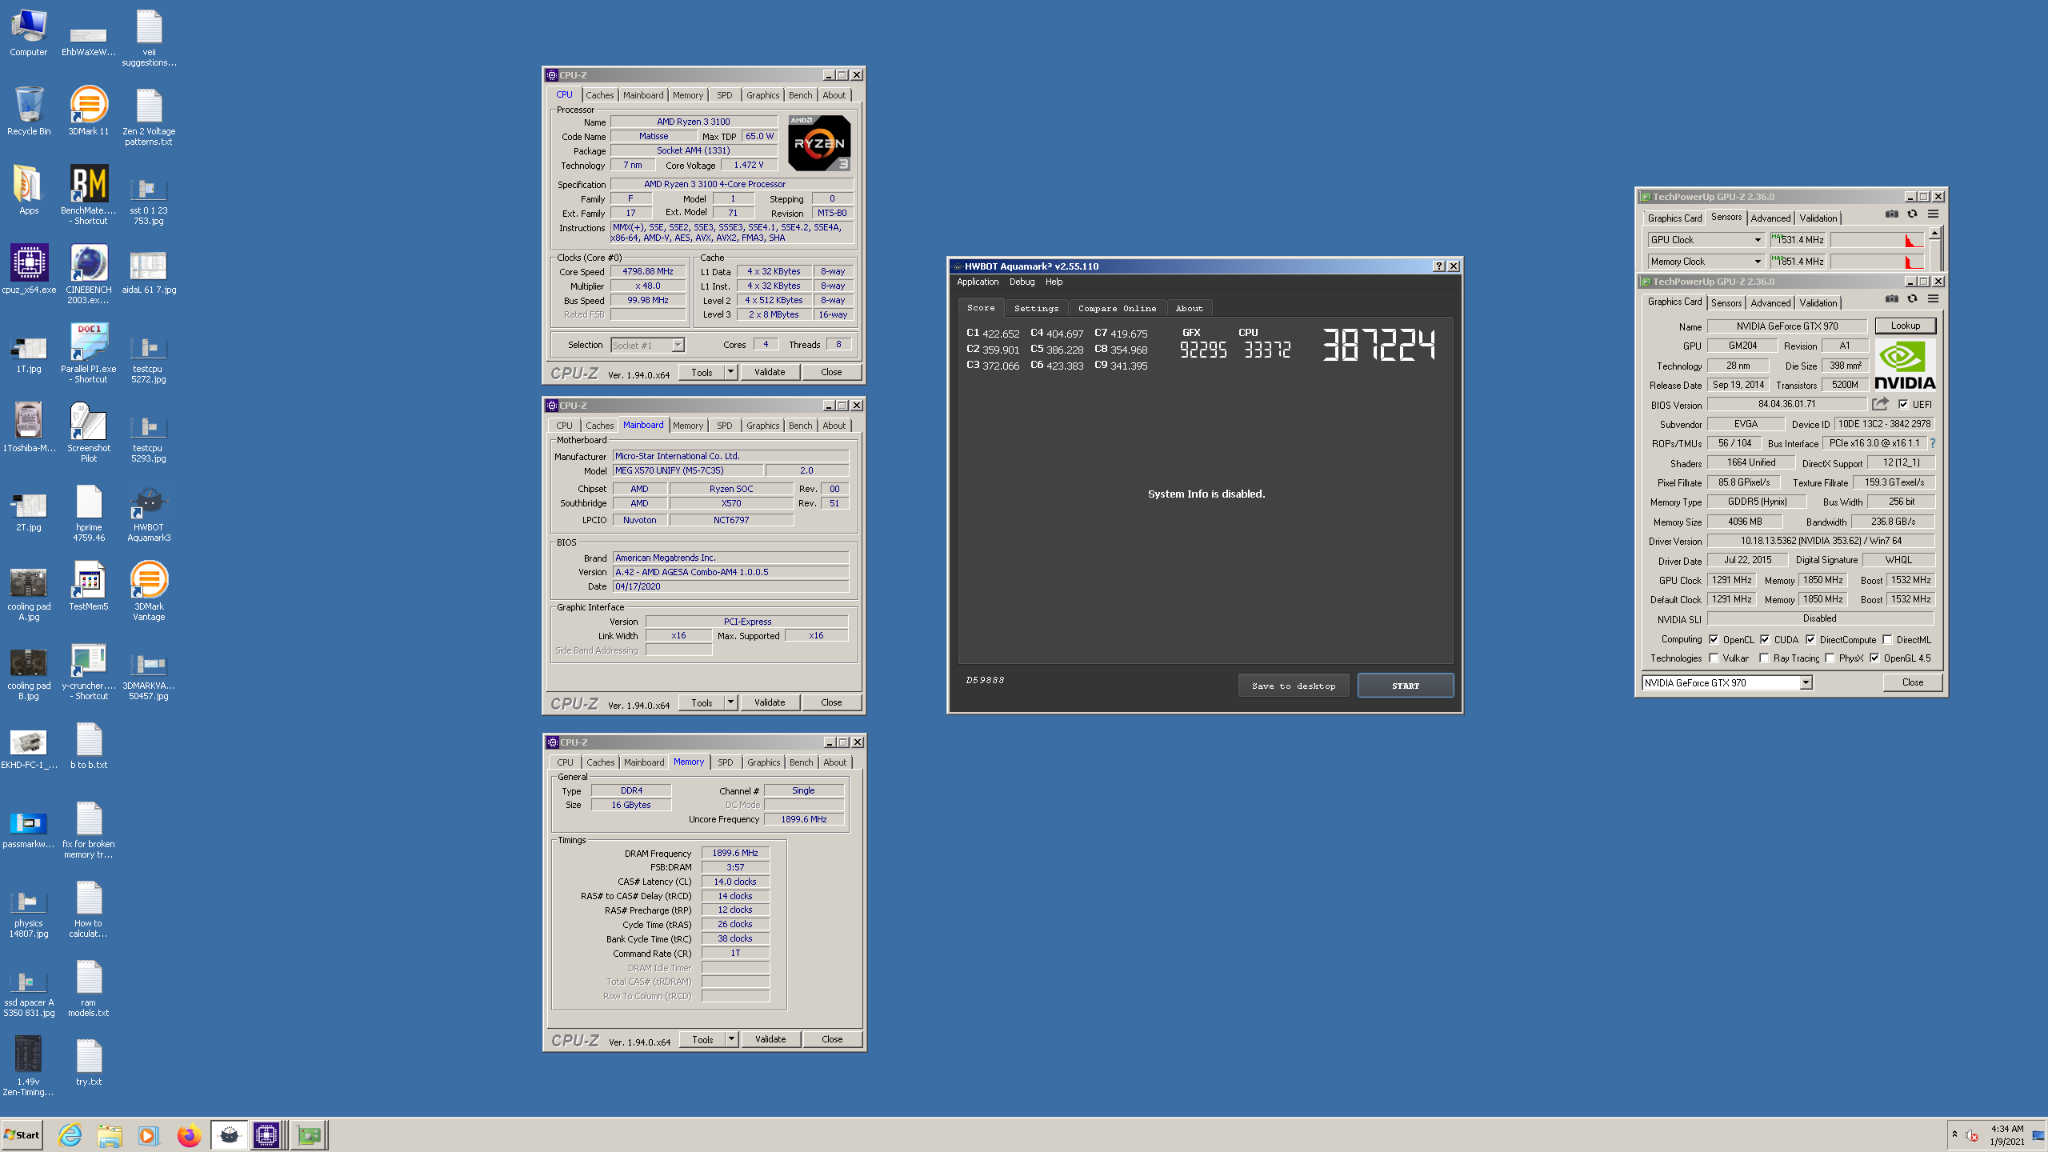Open Tools dropdown arrow in Mainboard CPU-Z window
The height and width of the screenshot is (1152, 2048).
coord(730,702)
